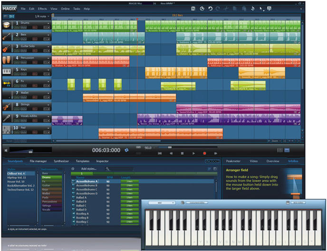Toggle Solo on the Bass track

(17, 39)
